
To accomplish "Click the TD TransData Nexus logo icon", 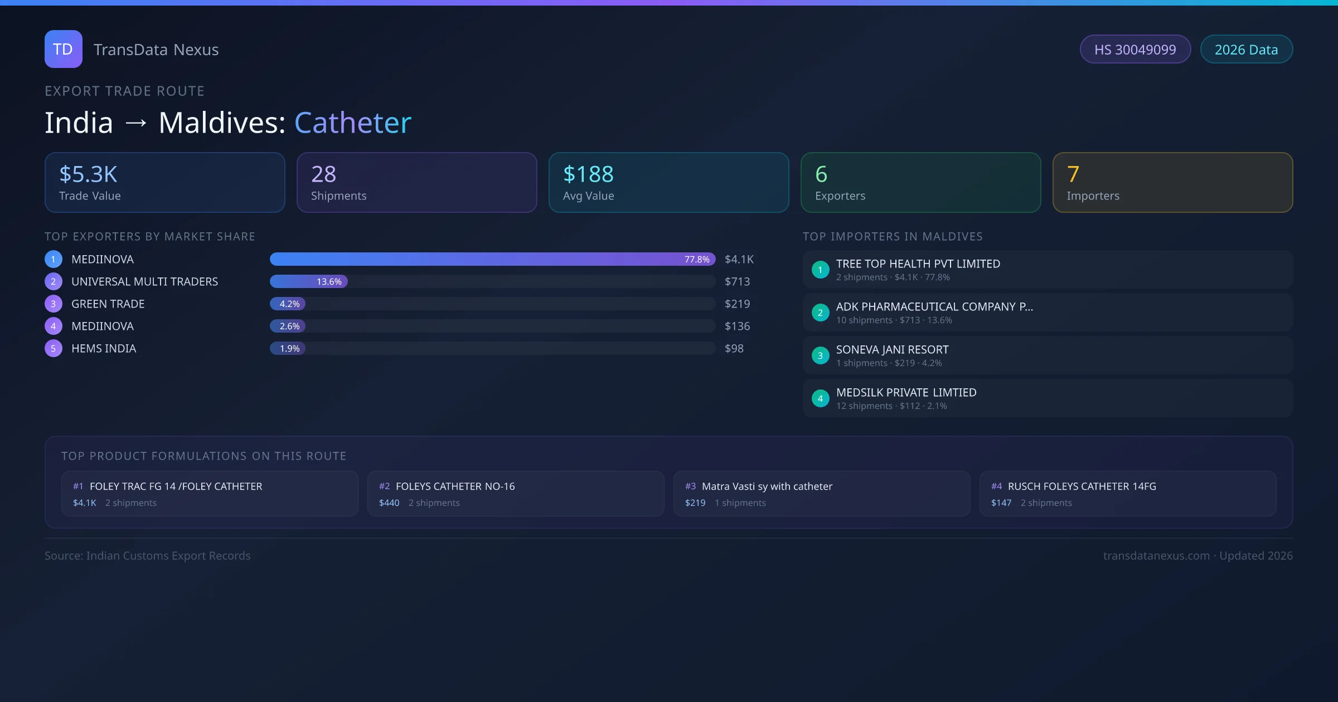I will pyautogui.click(x=63, y=49).
